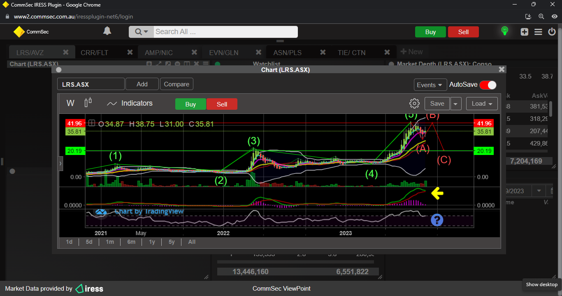Open Events dropdown

point(430,85)
